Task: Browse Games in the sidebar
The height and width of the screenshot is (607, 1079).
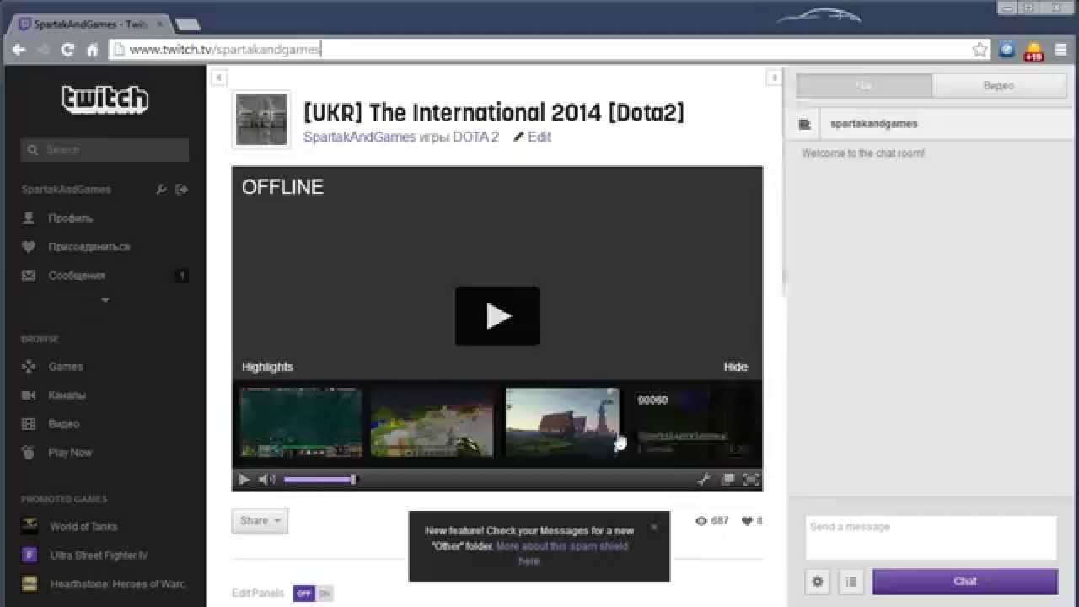Action: click(x=65, y=367)
